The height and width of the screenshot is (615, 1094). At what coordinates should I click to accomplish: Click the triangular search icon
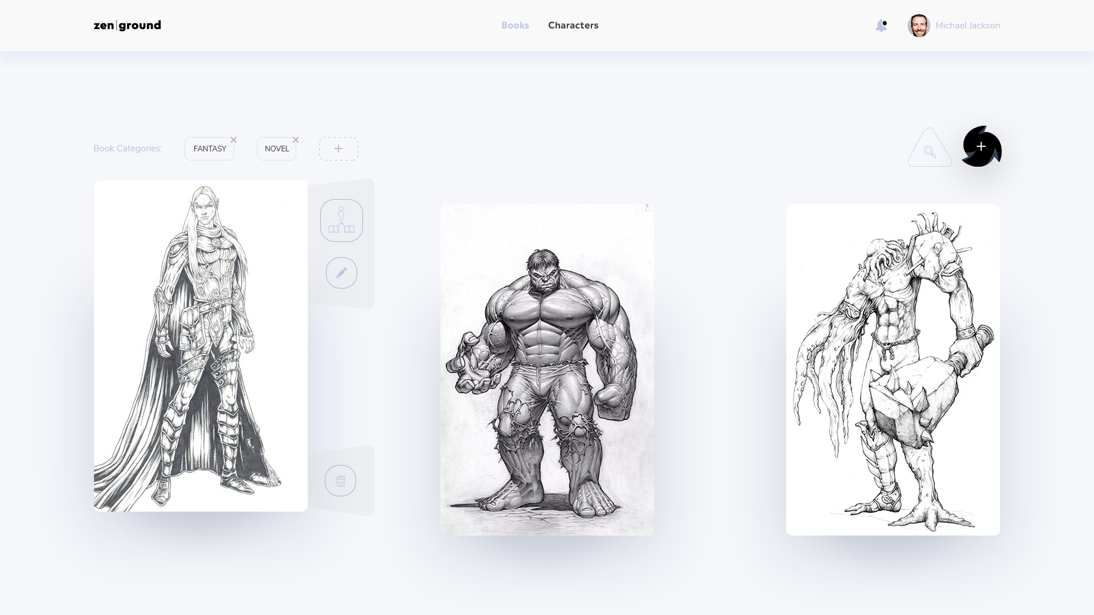pos(930,151)
